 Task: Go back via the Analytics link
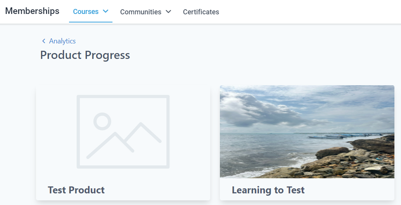tap(62, 41)
